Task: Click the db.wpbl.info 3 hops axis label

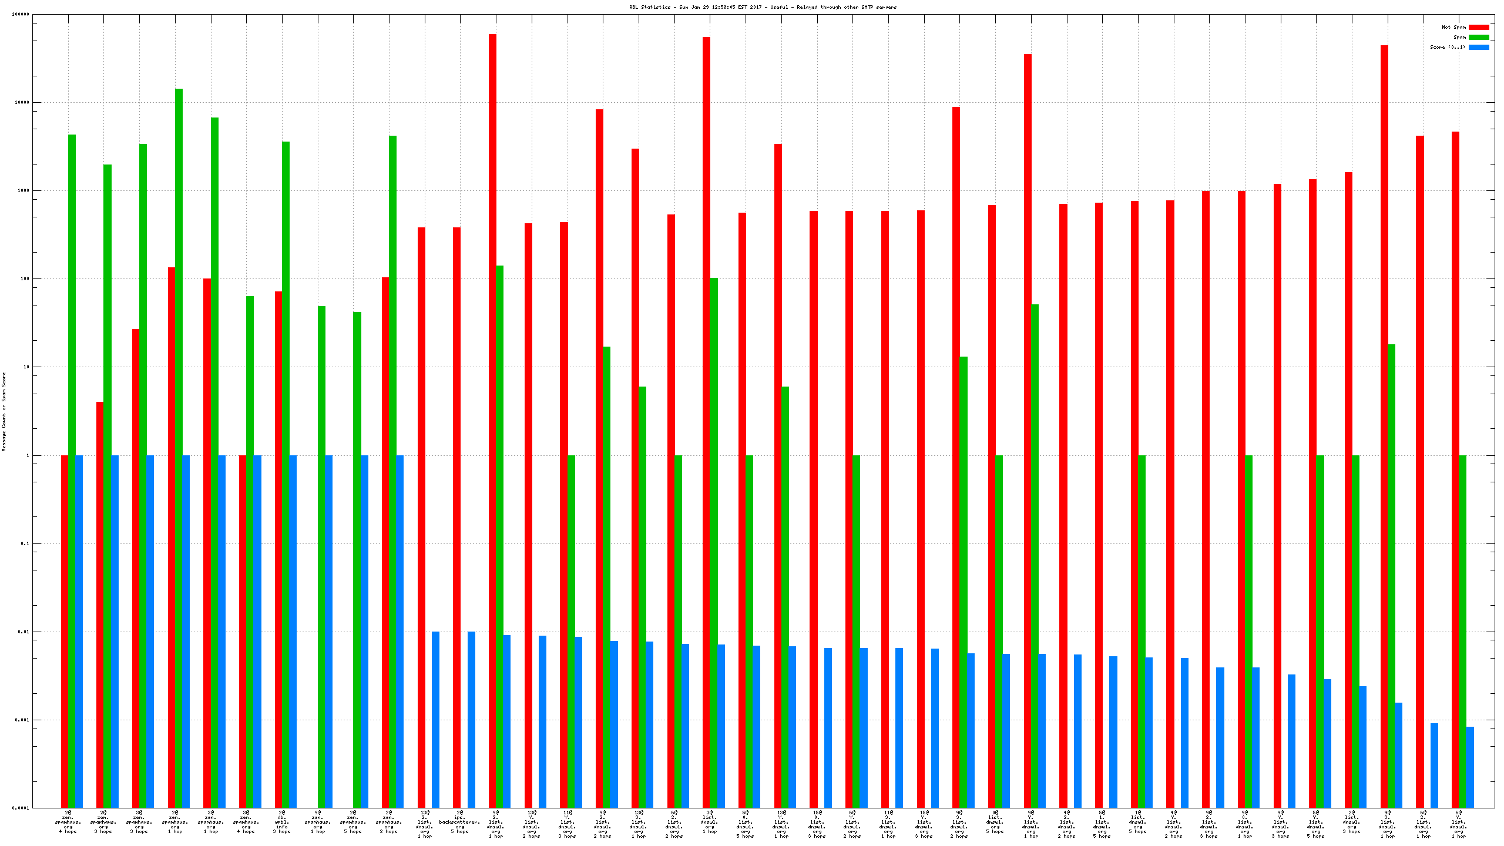Action: tap(282, 822)
